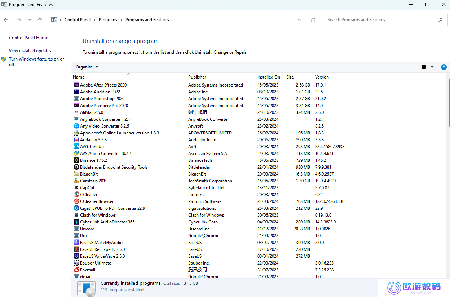450x297 pixels.
Task: Click the CCleaner Browser icon
Action: click(76, 201)
